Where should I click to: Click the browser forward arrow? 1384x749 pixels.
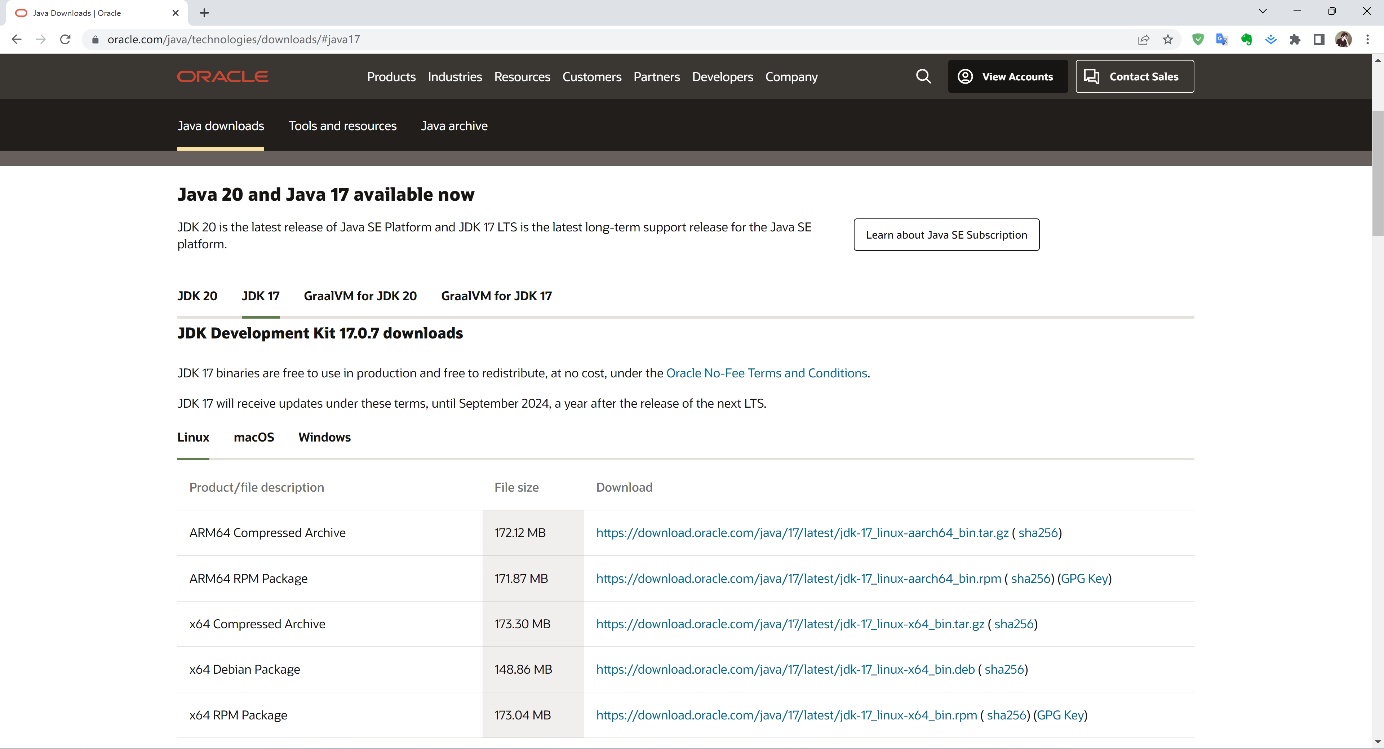pos(41,39)
